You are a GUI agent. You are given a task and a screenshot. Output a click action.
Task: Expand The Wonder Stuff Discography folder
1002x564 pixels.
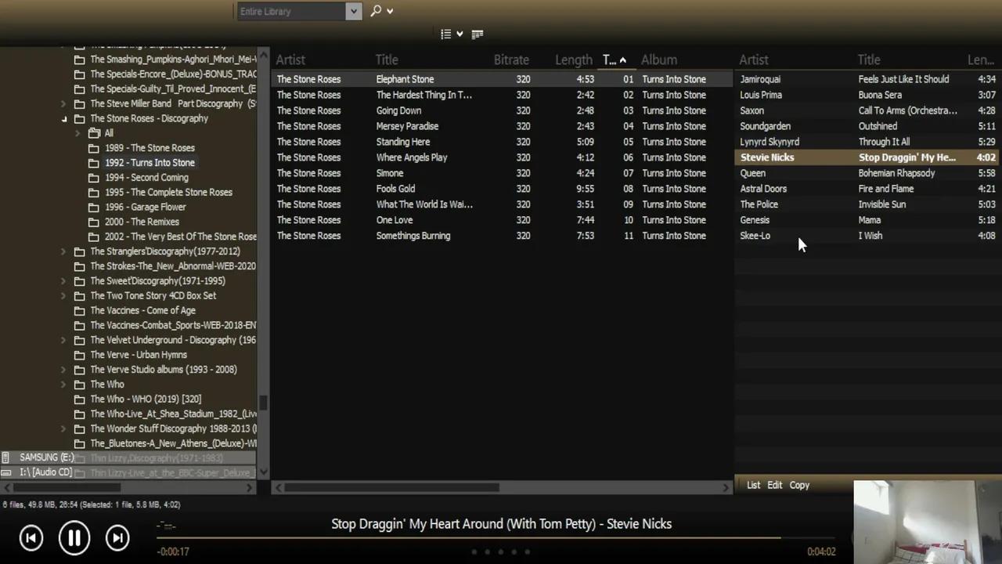[63, 429]
